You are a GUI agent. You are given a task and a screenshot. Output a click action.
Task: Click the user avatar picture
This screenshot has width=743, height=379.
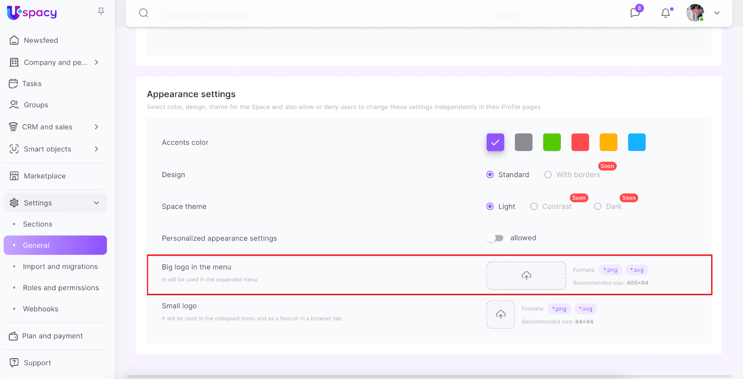tap(695, 13)
